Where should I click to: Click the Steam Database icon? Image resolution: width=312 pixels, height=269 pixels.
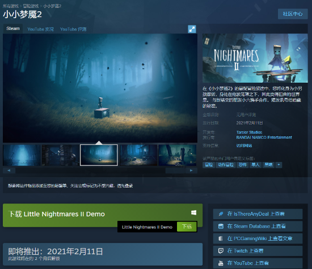pyautogui.click(x=221, y=227)
